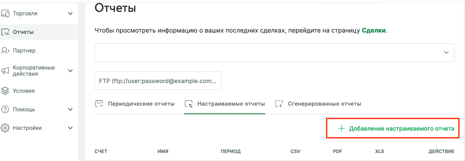Focus the FTP address input field
This screenshot has height=161, width=465.
[x=158, y=81]
